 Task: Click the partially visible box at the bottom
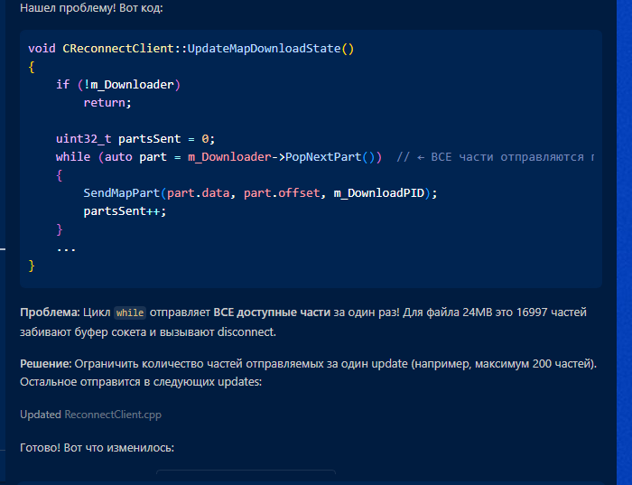246,471
